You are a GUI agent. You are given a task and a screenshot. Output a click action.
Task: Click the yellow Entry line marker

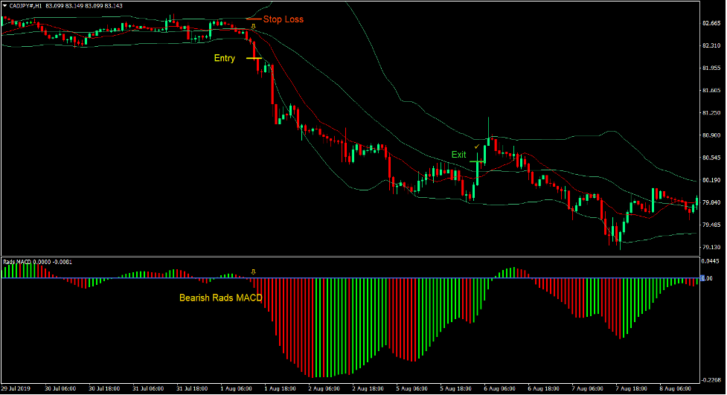(254, 58)
